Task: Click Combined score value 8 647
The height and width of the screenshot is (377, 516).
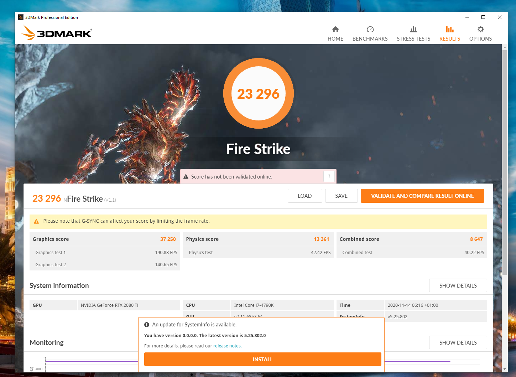Action: coord(476,239)
